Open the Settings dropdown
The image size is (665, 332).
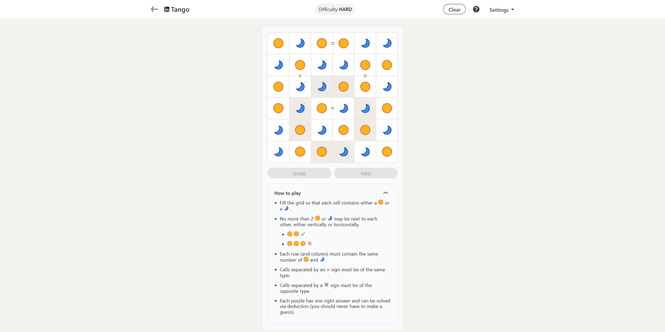(x=501, y=10)
